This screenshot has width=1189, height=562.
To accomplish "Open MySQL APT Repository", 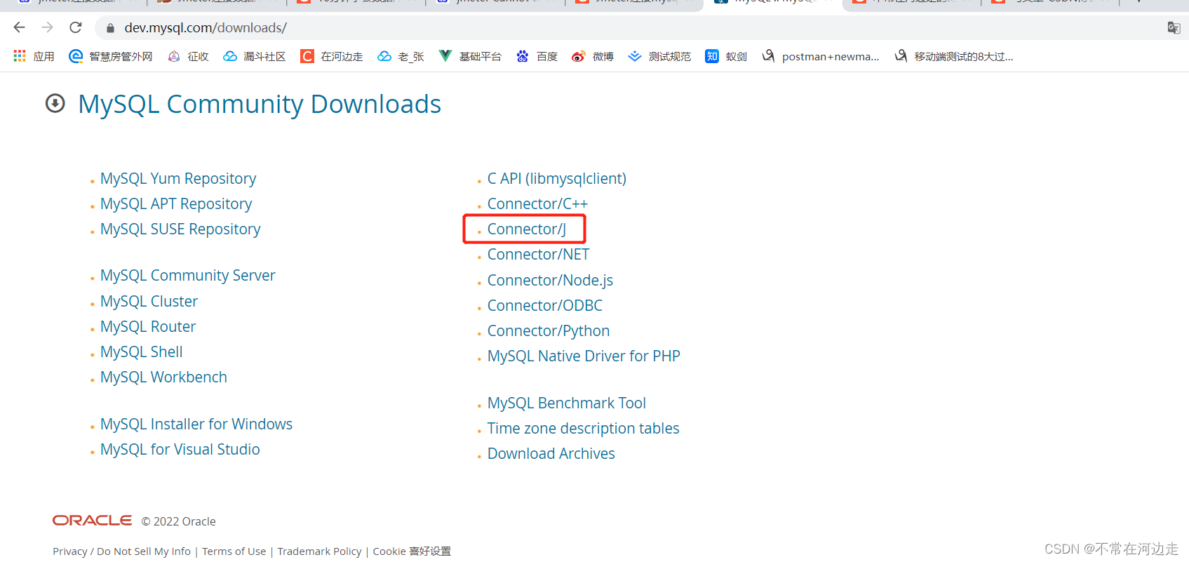I will pyautogui.click(x=176, y=203).
